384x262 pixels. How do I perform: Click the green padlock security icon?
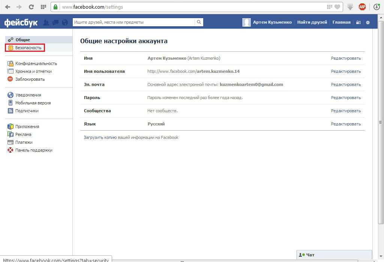click(55, 7)
